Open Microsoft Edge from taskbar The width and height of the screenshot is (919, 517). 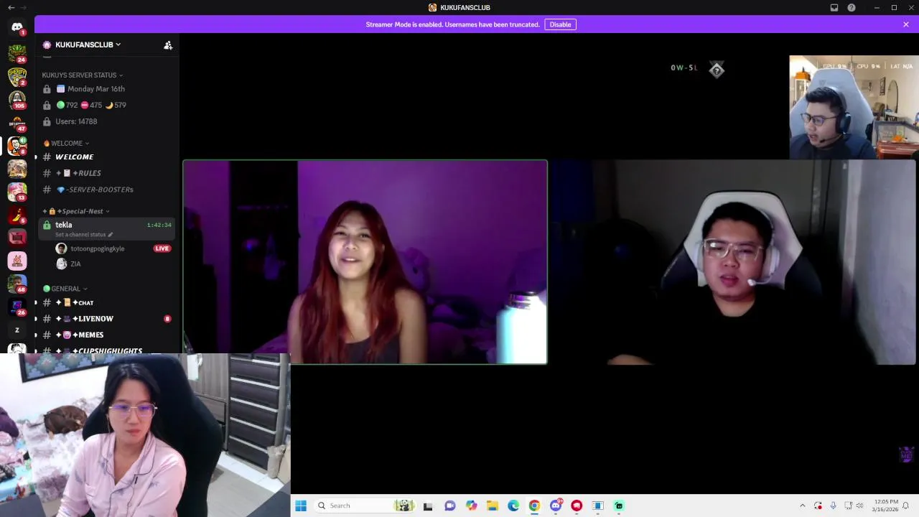pyautogui.click(x=513, y=506)
